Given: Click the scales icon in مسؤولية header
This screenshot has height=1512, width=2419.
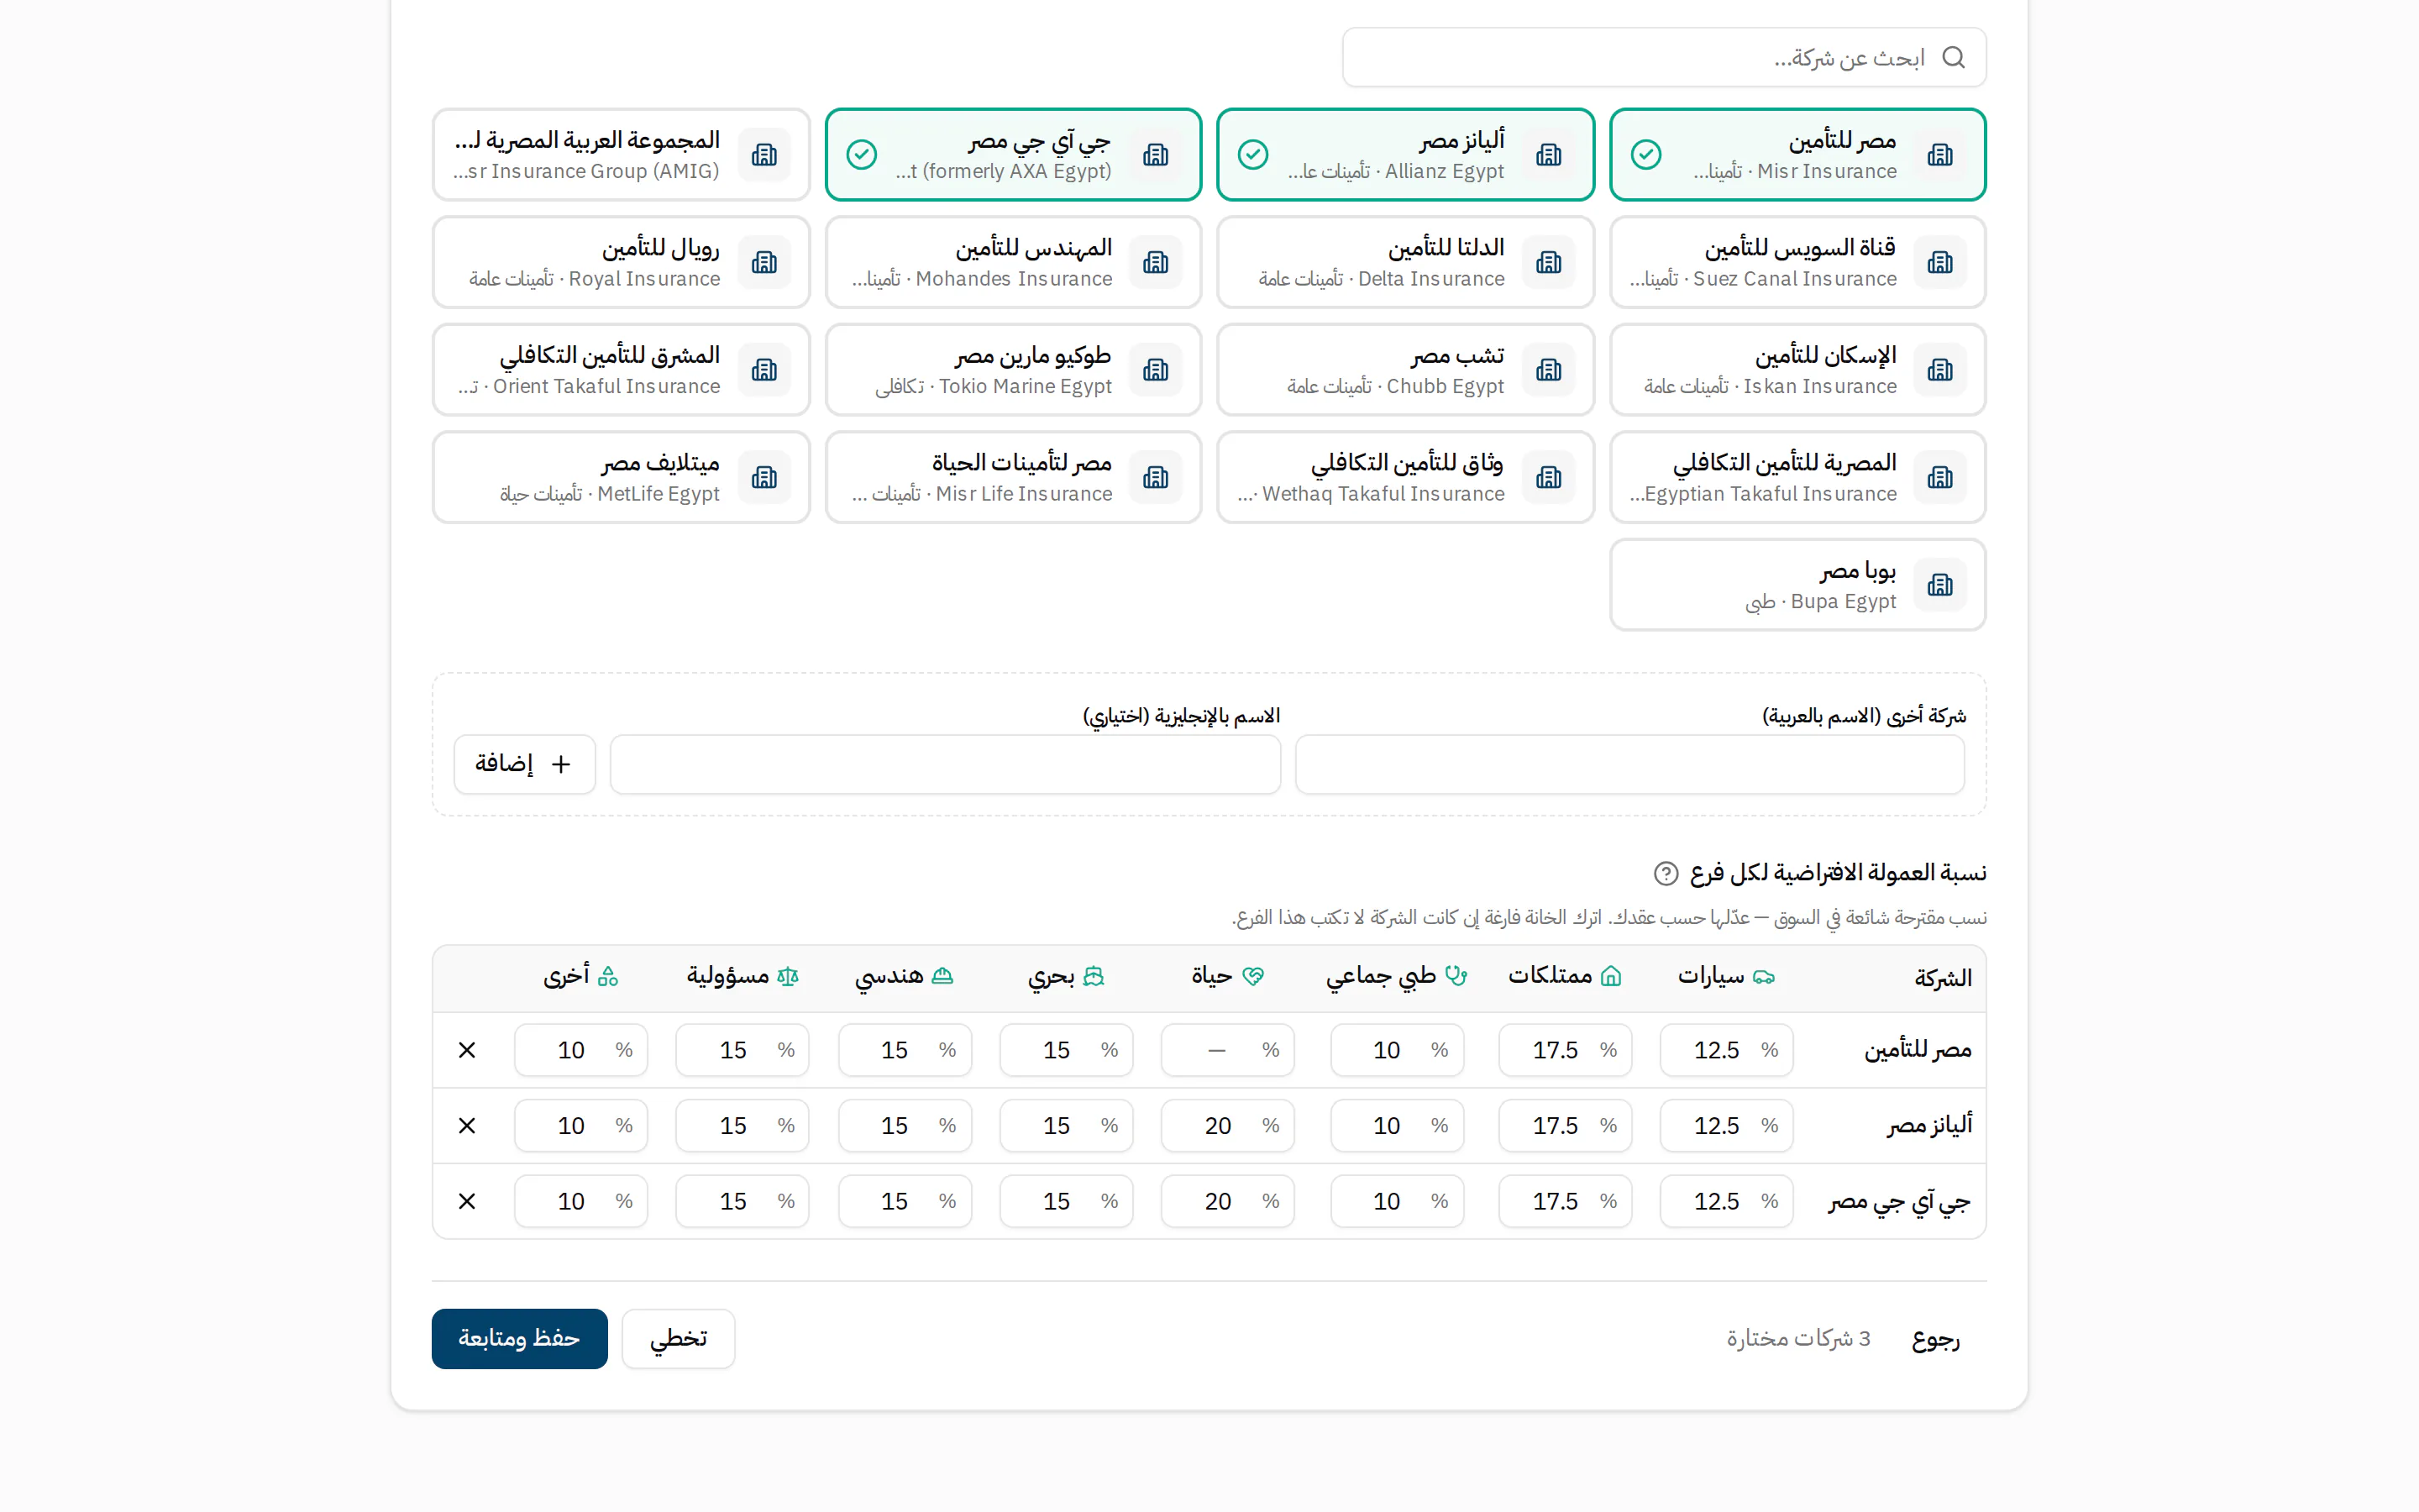Looking at the screenshot, I should (788, 977).
